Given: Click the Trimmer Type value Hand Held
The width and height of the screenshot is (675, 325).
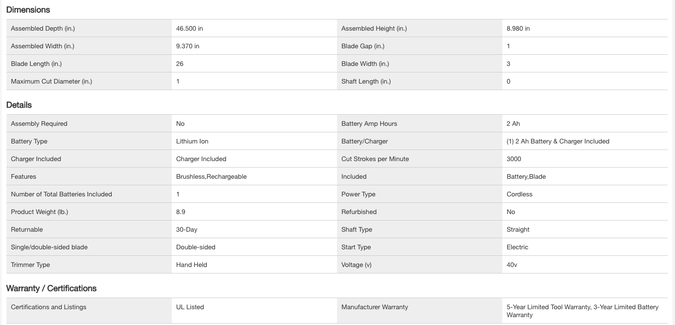Looking at the screenshot, I should click(191, 265).
